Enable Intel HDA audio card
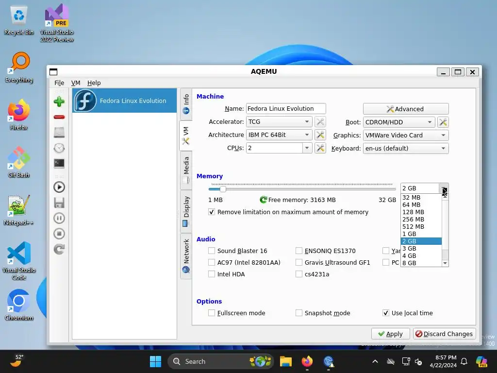The image size is (497, 373). click(x=212, y=274)
